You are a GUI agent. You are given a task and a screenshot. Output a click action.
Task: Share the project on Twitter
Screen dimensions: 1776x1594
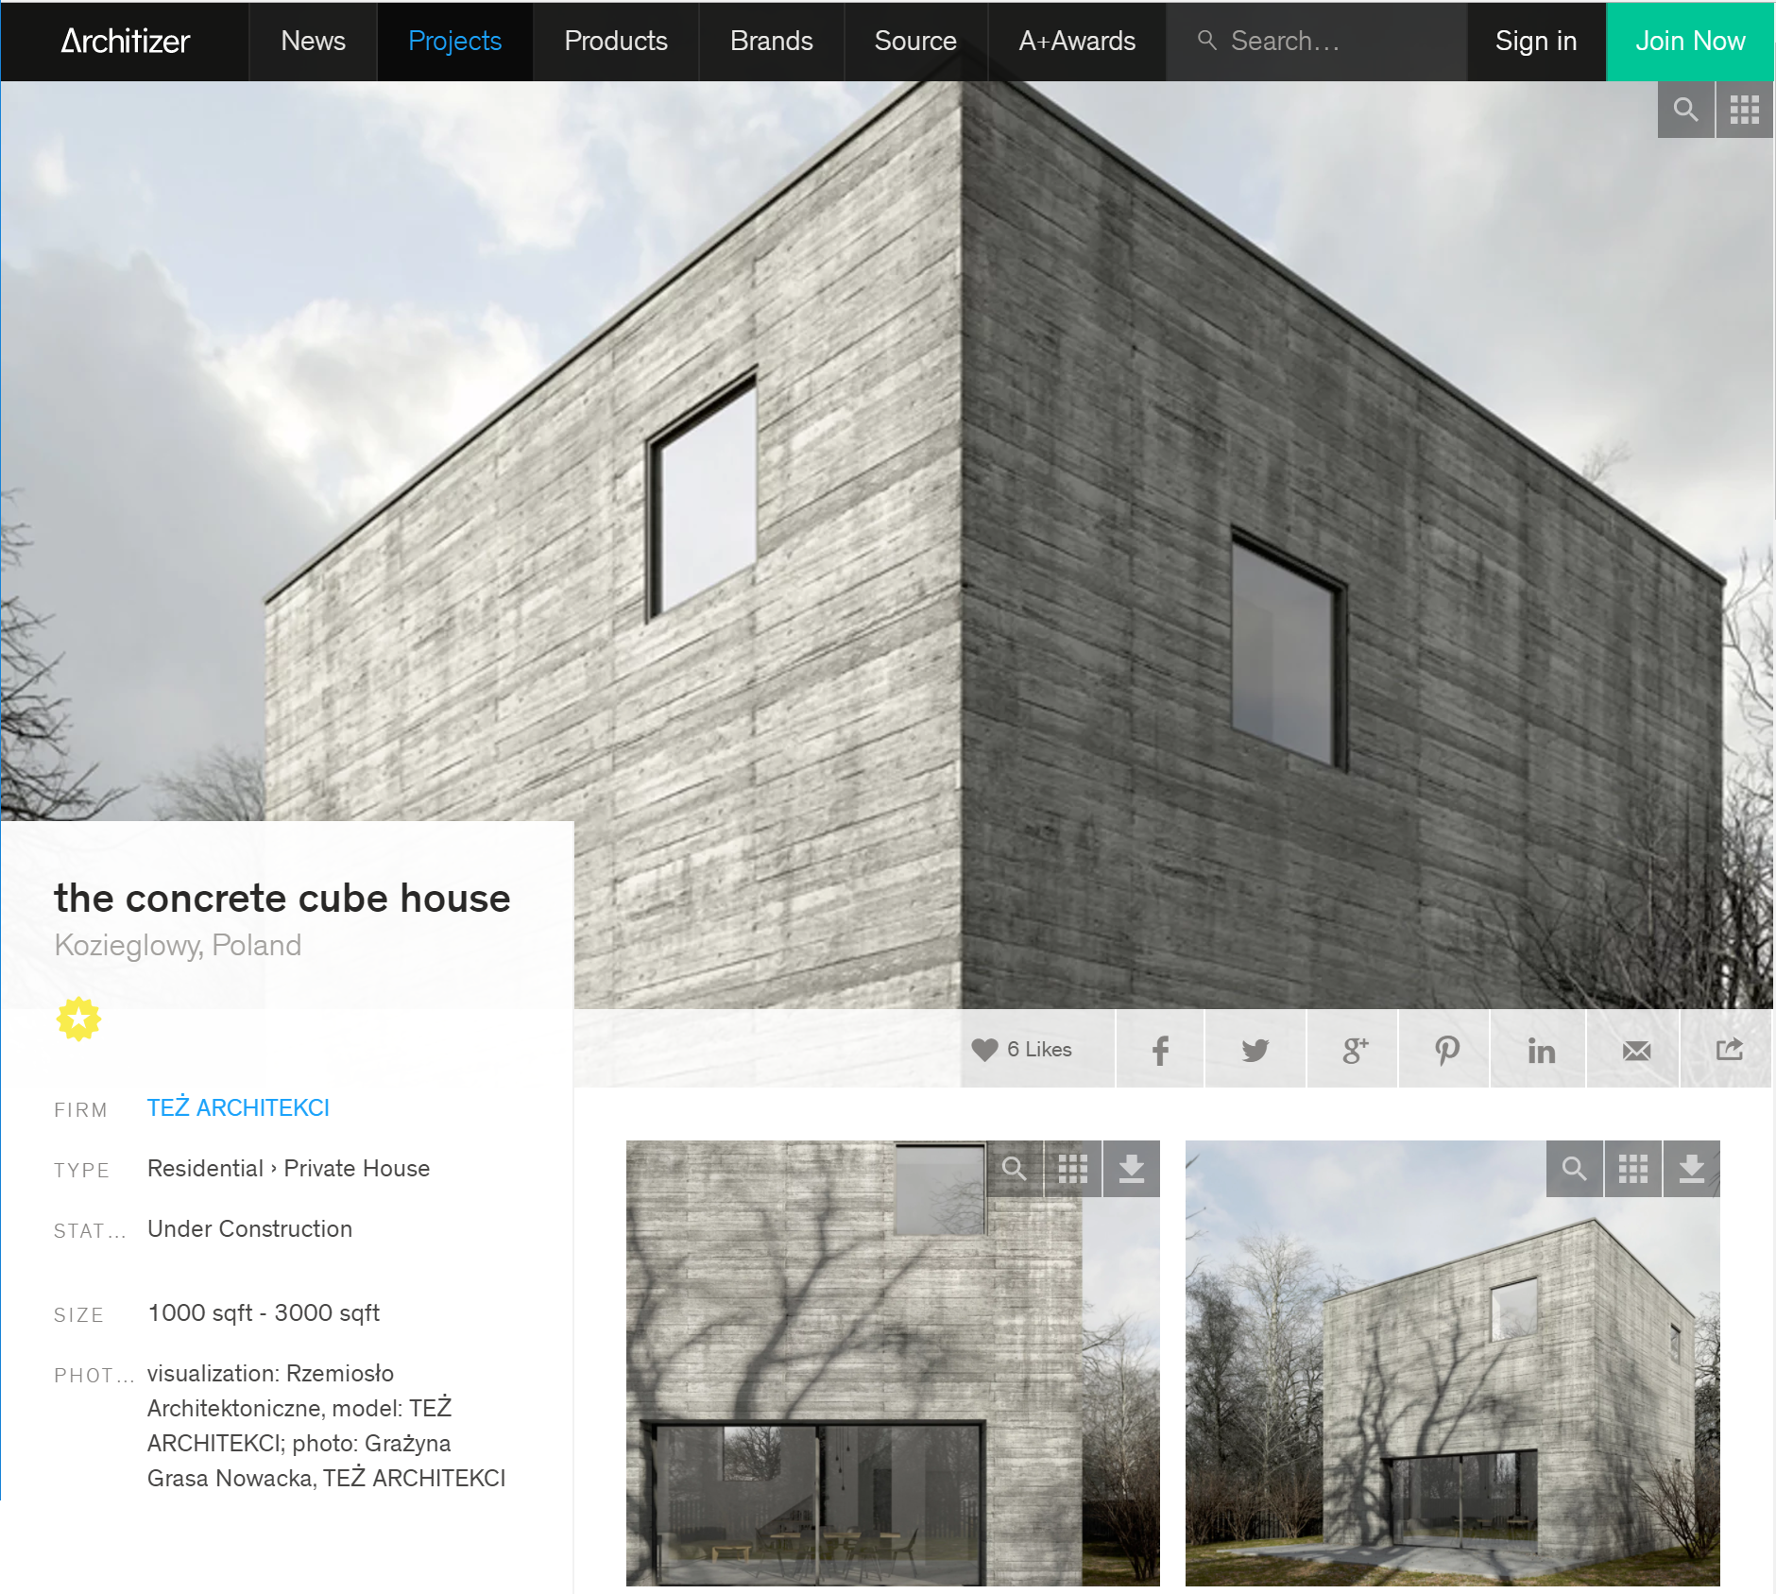(1255, 1050)
